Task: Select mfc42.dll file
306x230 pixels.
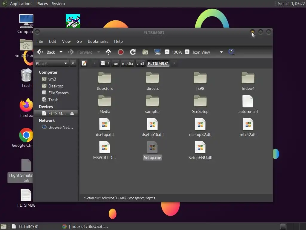Action: (248, 128)
